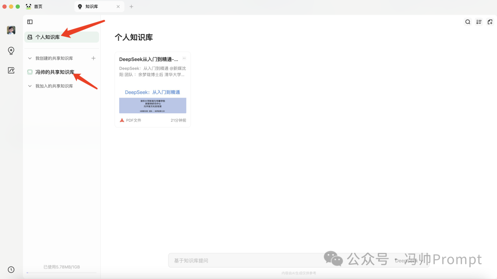Open a new tab with plus button
This screenshot has width=497, height=279.
(x=131, y=6)
